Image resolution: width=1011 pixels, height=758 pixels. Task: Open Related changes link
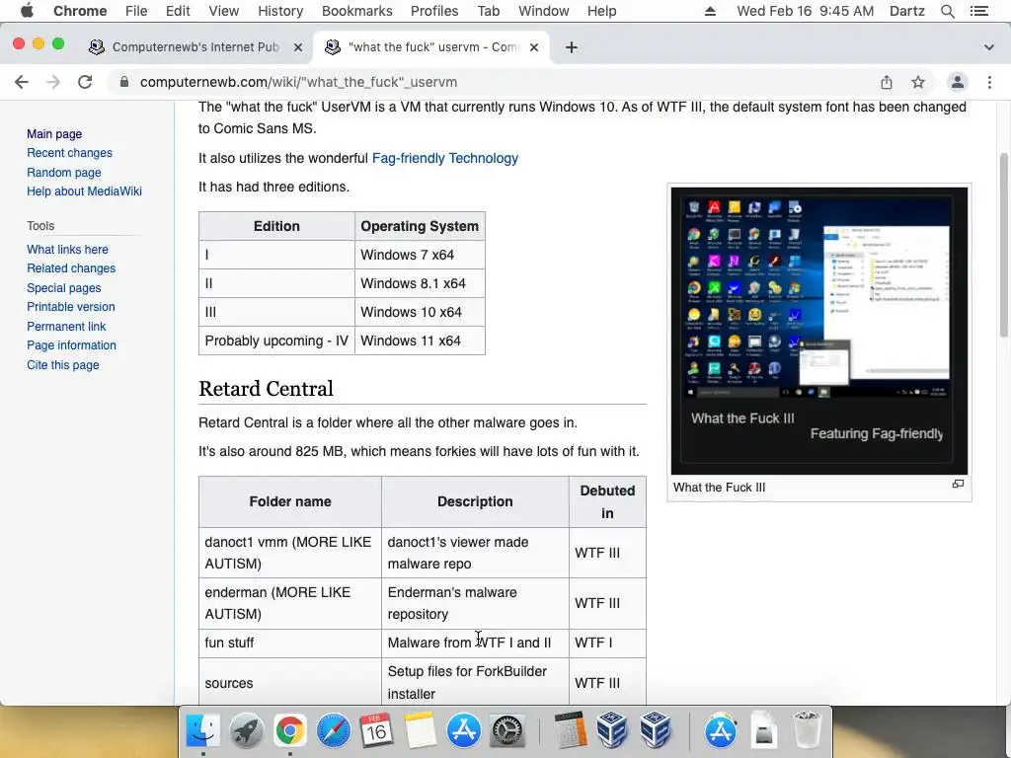point(71,268)
